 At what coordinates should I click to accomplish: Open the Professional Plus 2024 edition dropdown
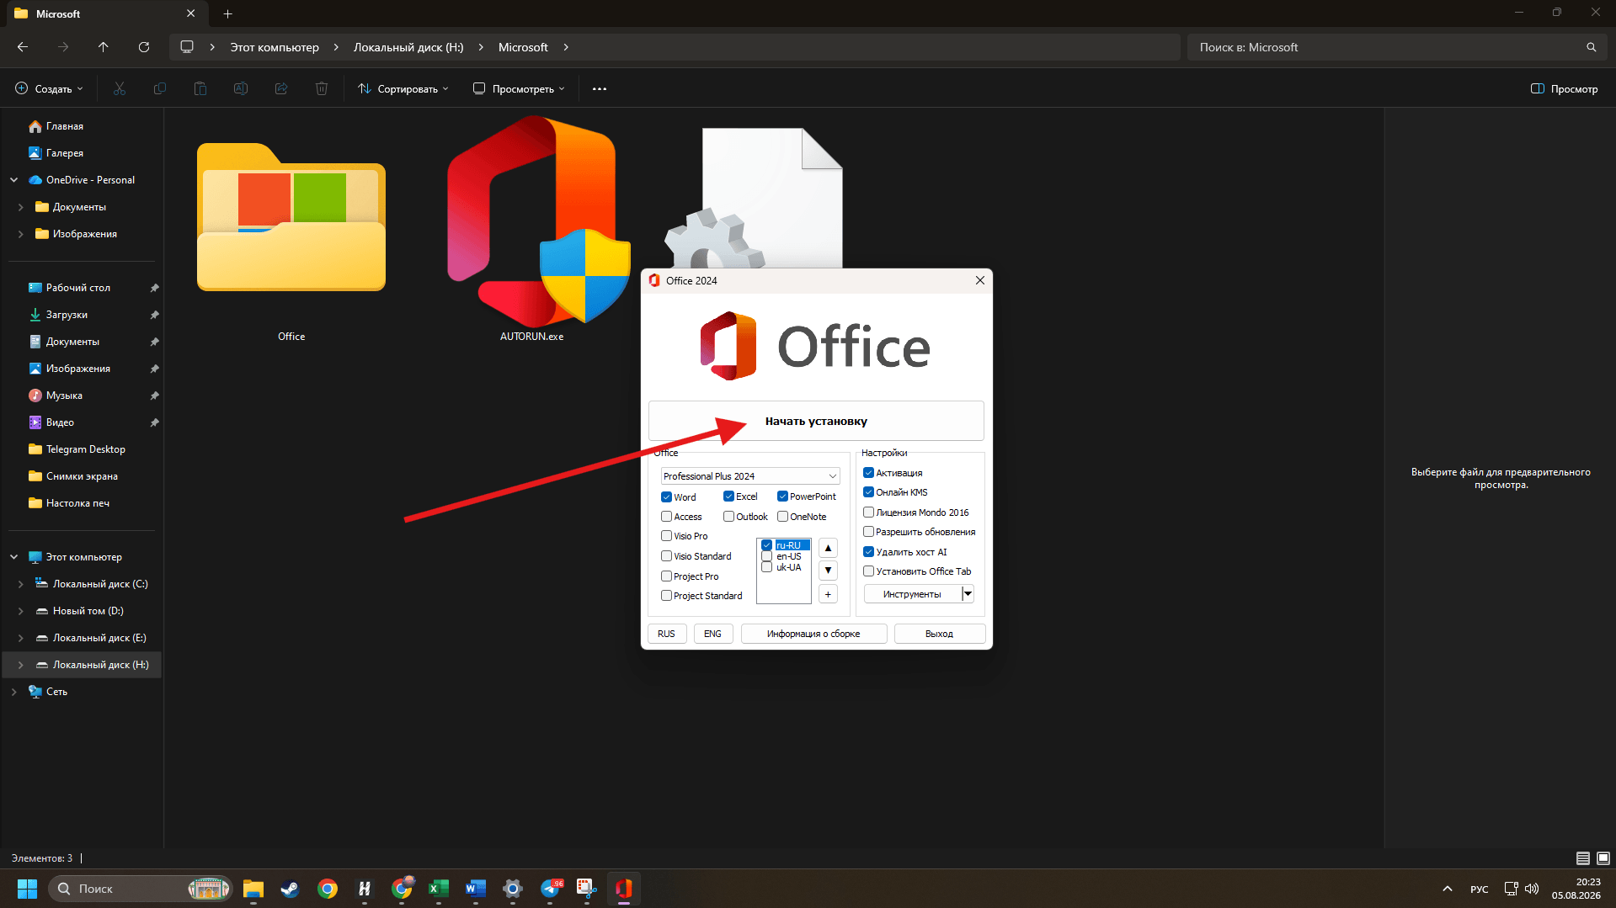click(x=749, y=476)
